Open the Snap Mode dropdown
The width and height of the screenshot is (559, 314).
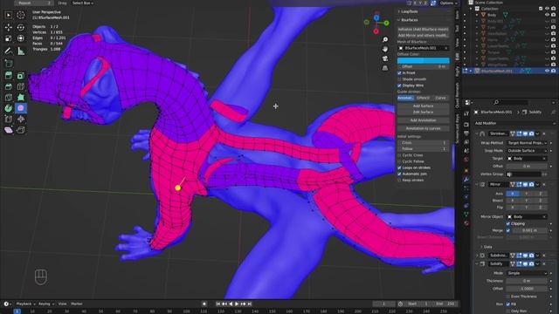point(527,151)
